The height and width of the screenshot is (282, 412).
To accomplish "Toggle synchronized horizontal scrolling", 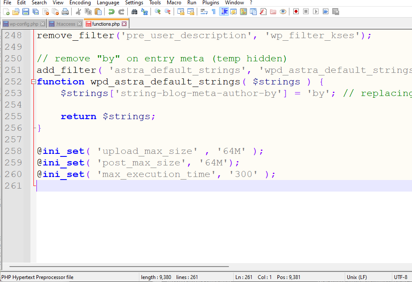I will pyautogui.click(x=191, y=12).
